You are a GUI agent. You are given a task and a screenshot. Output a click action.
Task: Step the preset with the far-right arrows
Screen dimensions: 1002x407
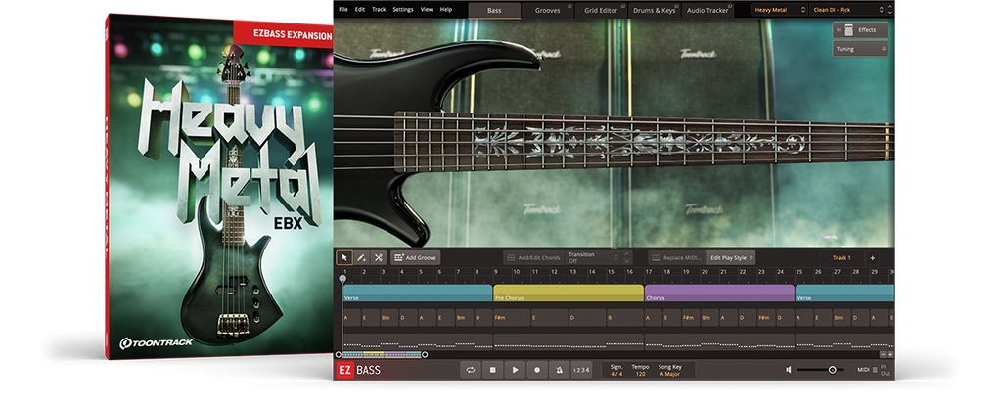(890, 10)
